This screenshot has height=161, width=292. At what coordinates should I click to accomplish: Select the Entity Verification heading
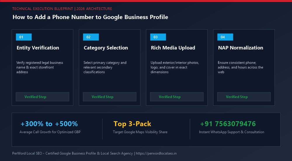[38, 48]
